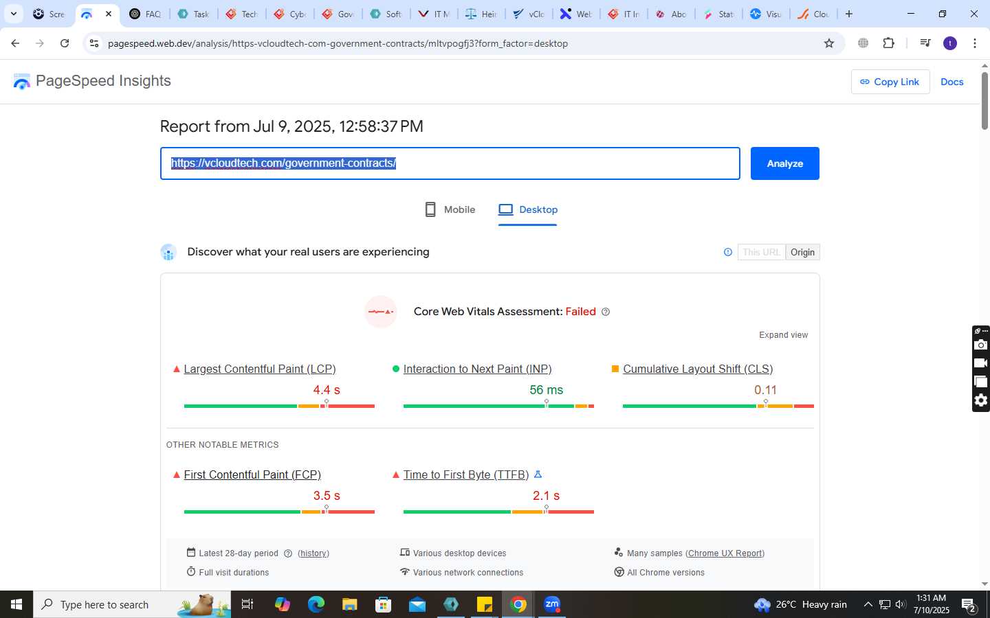Image resolution: width=990 pixels, height=618 pixels.
Task: Click the LCP distribution bar
Action: click(x=279, y=406)
